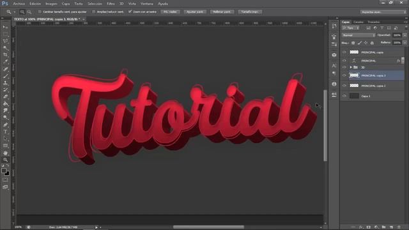Select the Crop tool
This screenshot has width=409, height=230.
[x=5, y=55]
